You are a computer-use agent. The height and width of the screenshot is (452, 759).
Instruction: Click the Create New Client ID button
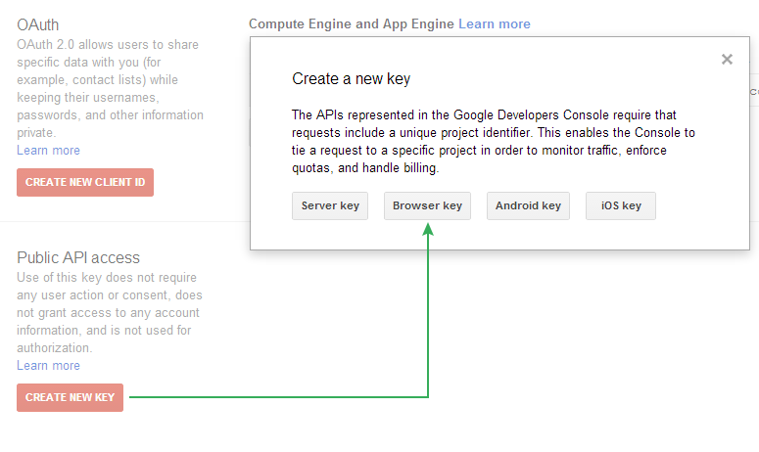point(85,182)
